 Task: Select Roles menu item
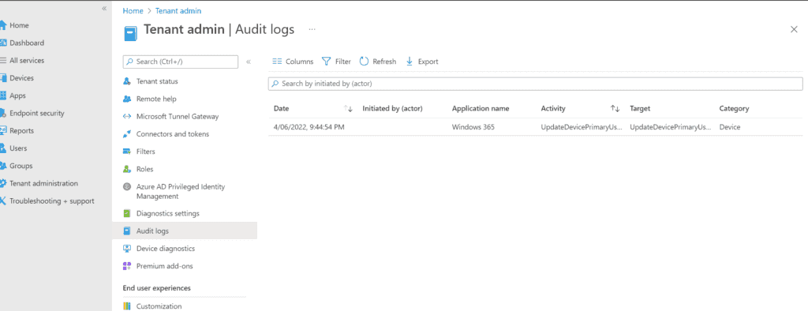tap(145, 169)
